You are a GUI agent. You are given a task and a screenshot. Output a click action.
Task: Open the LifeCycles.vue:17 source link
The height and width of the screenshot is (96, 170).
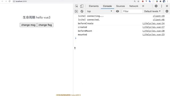click(x=154, y=27)
